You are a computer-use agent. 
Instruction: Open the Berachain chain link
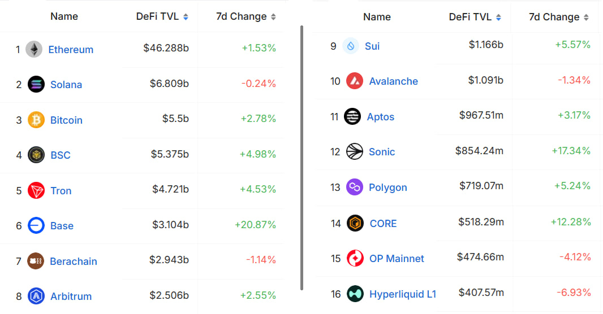pyautogui.click(x=74, y=261)
